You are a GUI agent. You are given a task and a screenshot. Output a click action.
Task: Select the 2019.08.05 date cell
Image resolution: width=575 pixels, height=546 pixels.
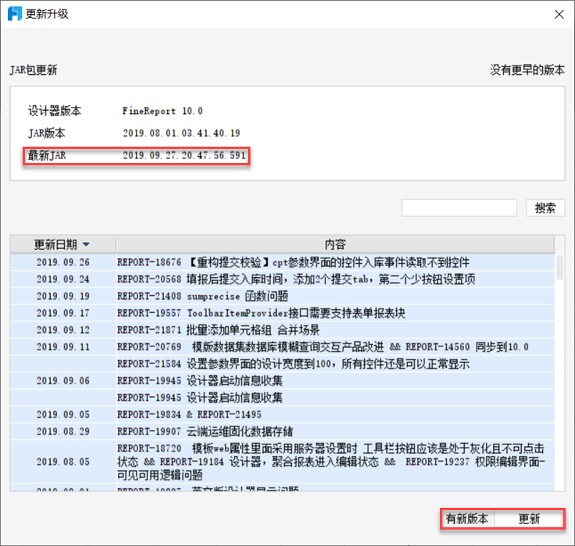[x=62, y=462]
